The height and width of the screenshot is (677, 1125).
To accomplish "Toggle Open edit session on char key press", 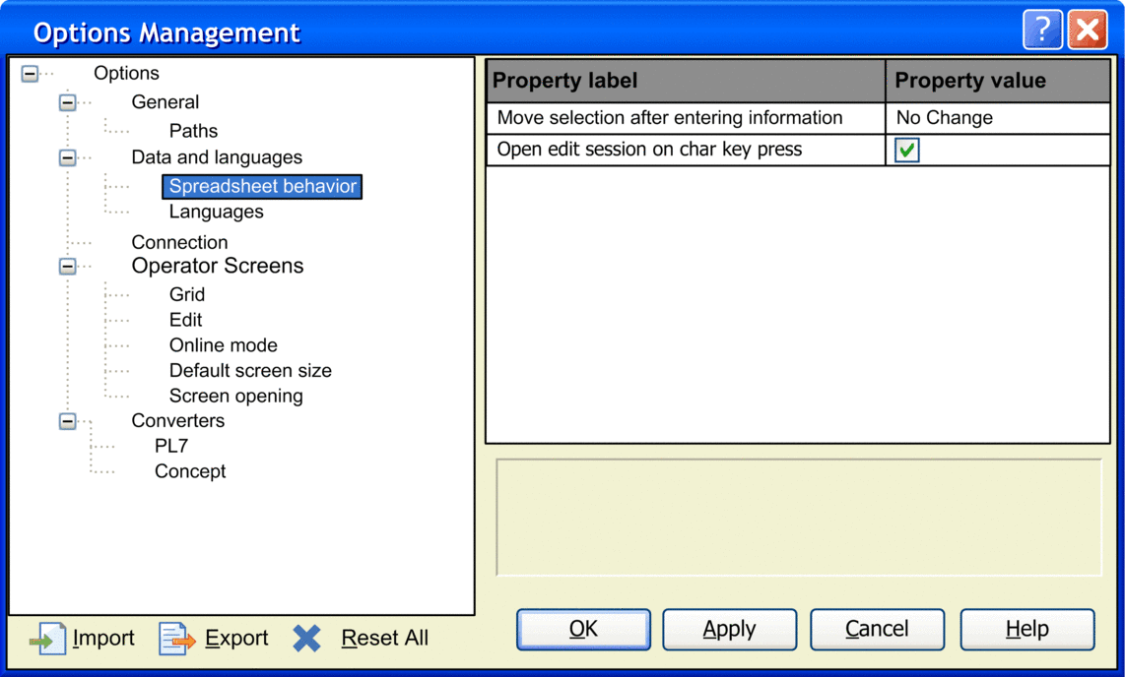I will [x=906, y=151].
